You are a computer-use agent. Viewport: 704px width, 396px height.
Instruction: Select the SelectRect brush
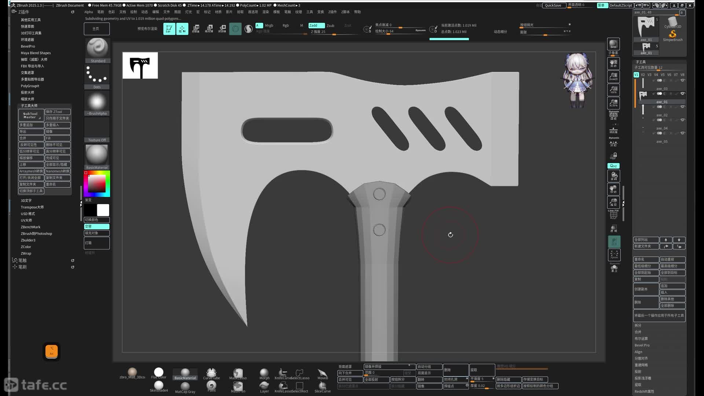point(300,387)
